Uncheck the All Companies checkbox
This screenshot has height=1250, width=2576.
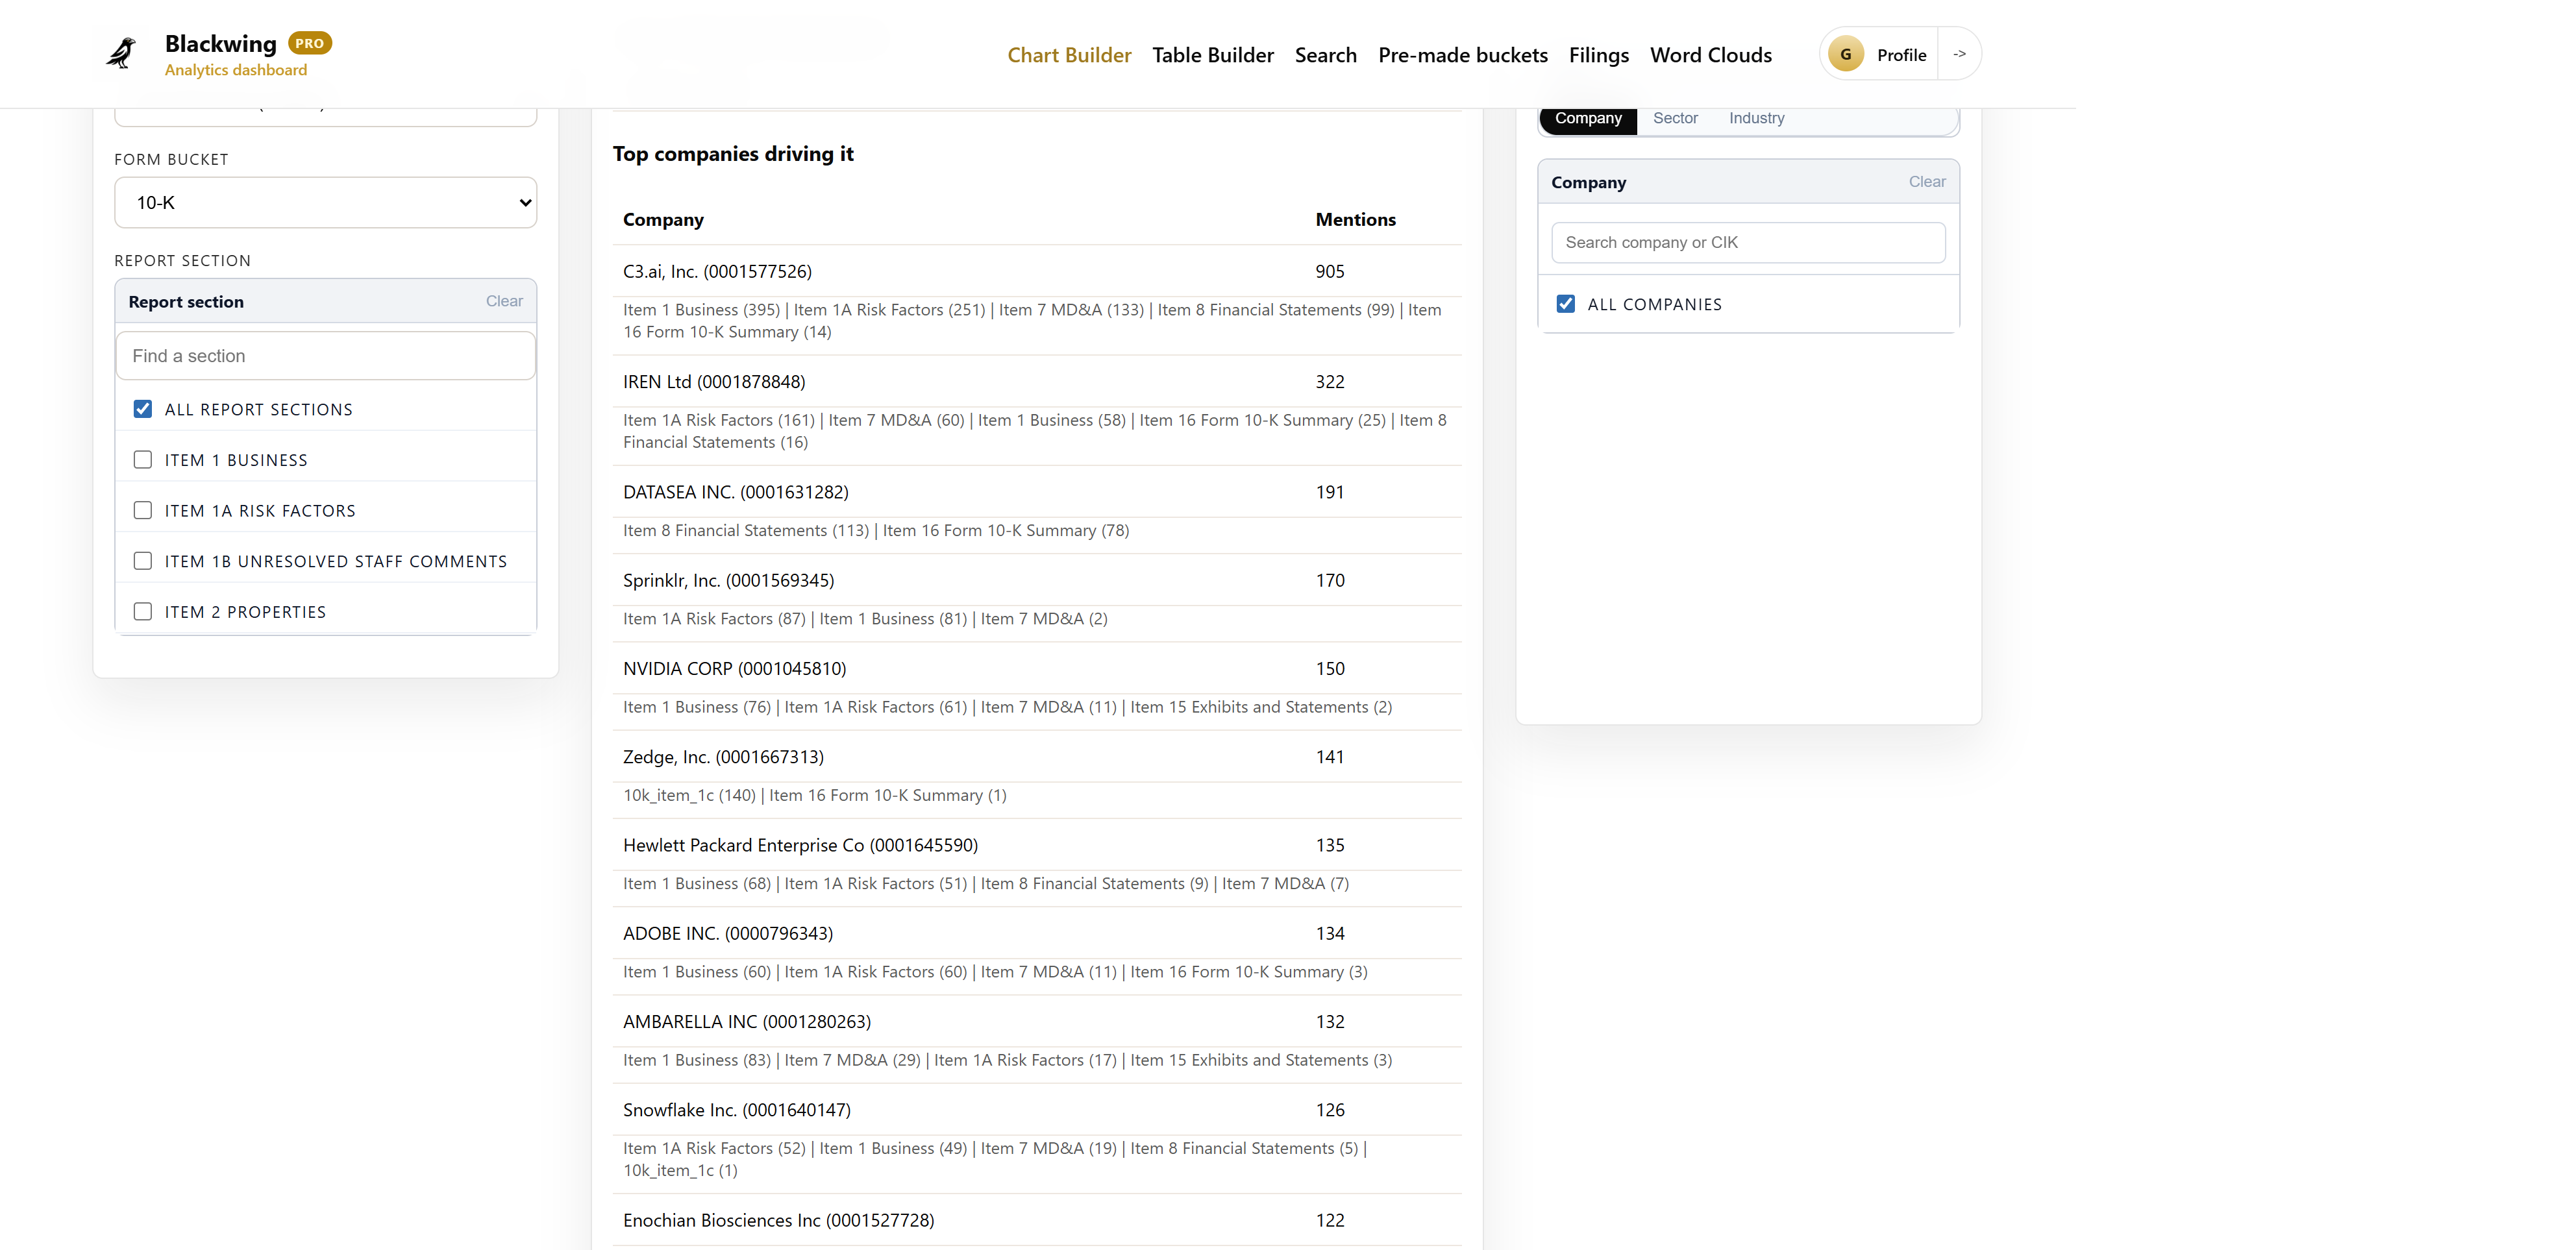click(x=1566, y=304)
